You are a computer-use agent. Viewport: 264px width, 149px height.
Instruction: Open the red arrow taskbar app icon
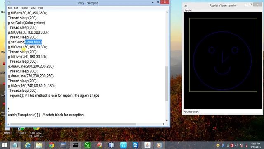99,145
